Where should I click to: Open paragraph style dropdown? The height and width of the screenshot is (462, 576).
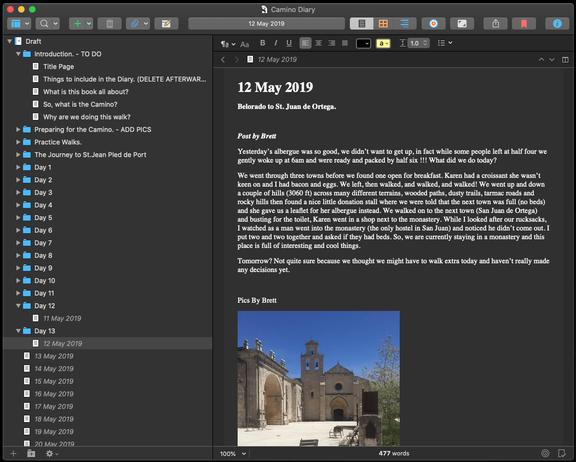[228, 44]
